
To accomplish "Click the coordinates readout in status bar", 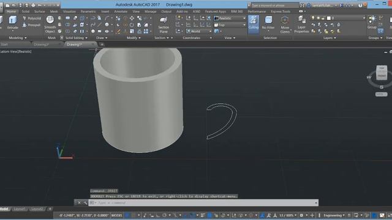I will pyautogui.click(x=84, y=215).
